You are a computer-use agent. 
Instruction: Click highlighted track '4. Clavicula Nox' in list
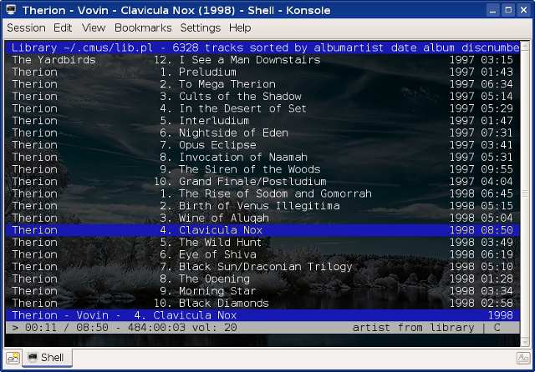[262, 230]
